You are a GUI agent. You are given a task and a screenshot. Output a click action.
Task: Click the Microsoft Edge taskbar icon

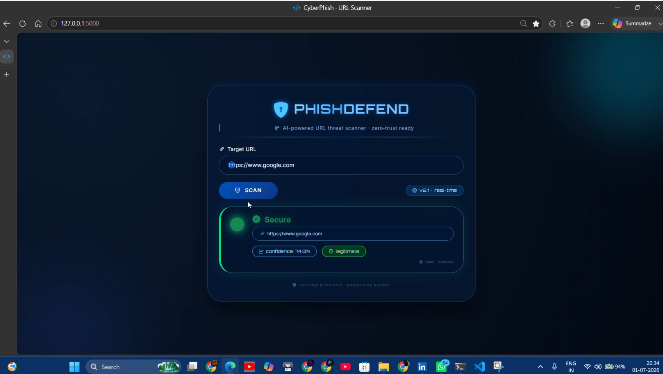(230, 367)
